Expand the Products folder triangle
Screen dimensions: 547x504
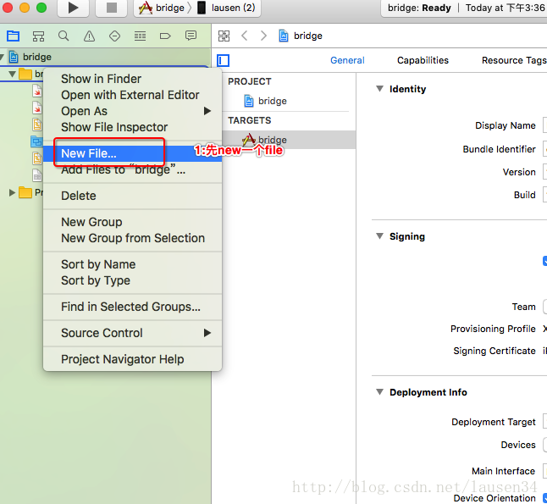[12, 192]
